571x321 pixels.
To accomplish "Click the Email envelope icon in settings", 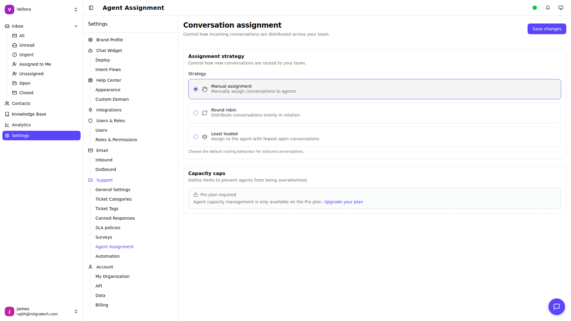I will coord(90,150).
